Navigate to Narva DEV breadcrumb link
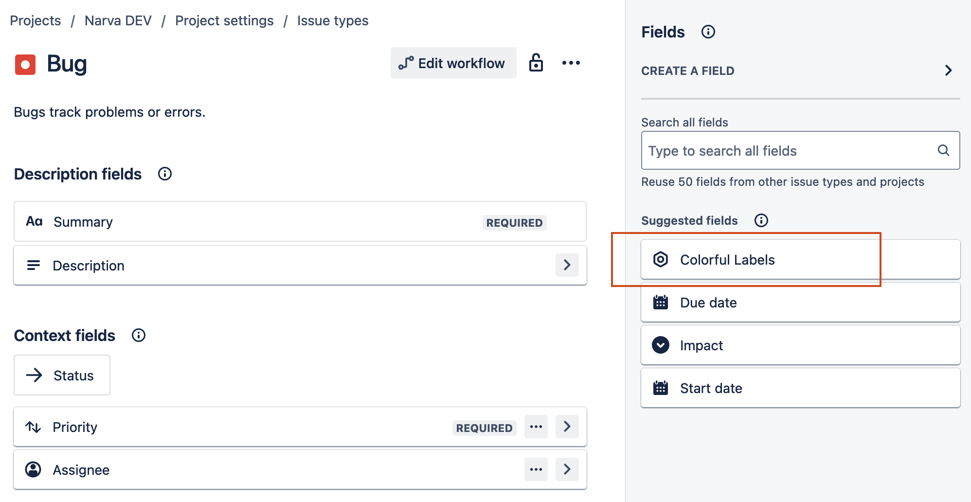Screen dimensions: 971x502 coord(118,20)
